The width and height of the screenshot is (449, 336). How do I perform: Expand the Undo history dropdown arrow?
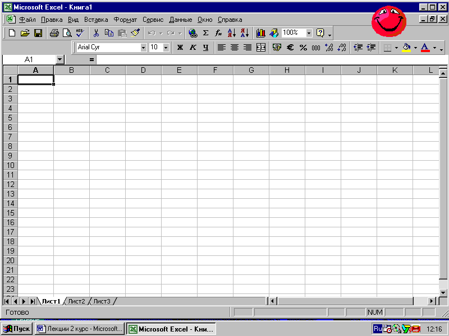coord(161,34)
